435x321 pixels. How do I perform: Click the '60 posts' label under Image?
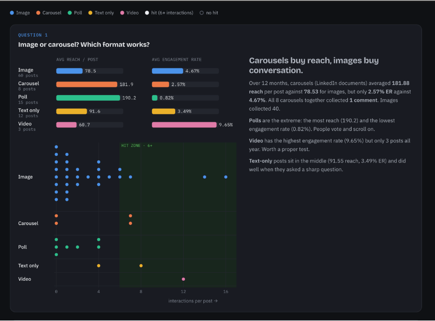click(x=28, y=75)
